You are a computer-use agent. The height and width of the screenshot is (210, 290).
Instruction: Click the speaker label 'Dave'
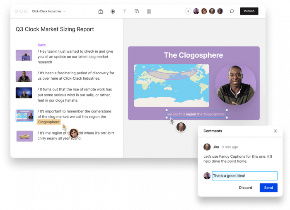(x=41, y=45)
